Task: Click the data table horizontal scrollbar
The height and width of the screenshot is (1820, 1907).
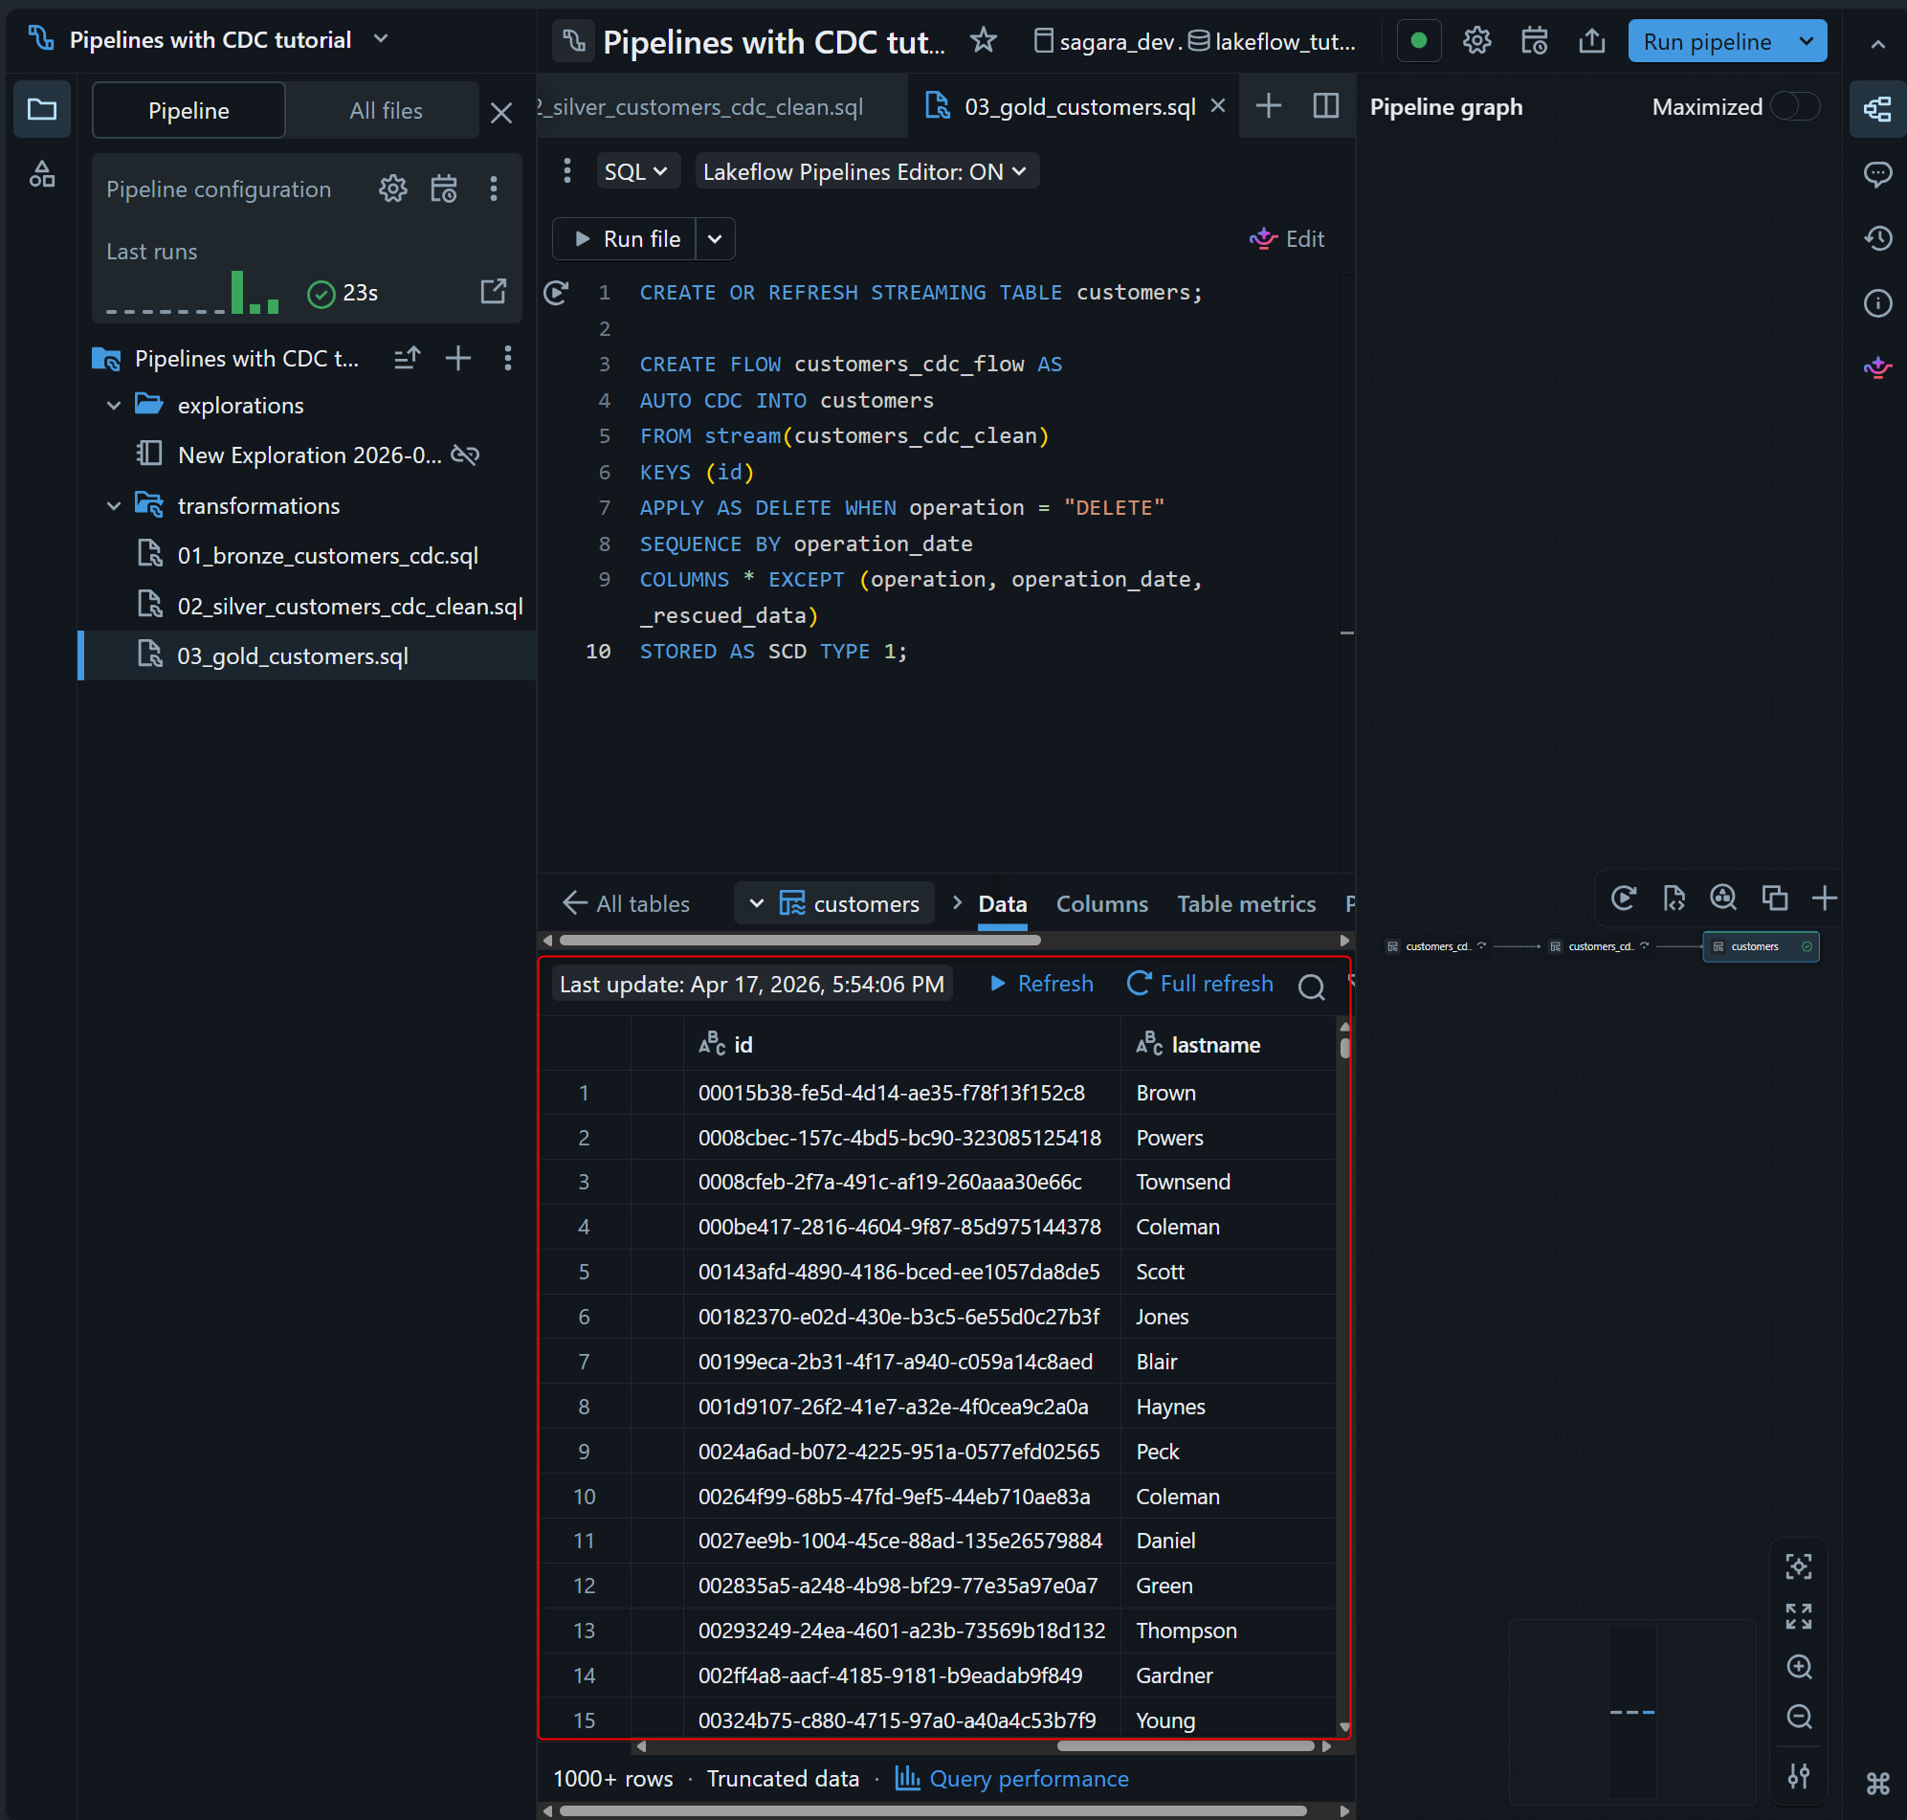Action: pos(1185,1746)
